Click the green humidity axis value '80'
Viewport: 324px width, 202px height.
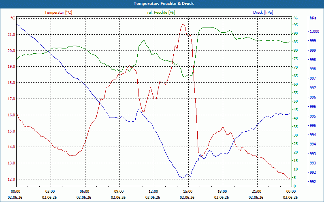(296, 50)
